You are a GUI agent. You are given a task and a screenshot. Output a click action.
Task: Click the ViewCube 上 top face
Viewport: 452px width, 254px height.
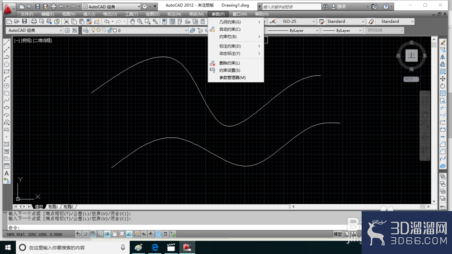tap(411, 55)
